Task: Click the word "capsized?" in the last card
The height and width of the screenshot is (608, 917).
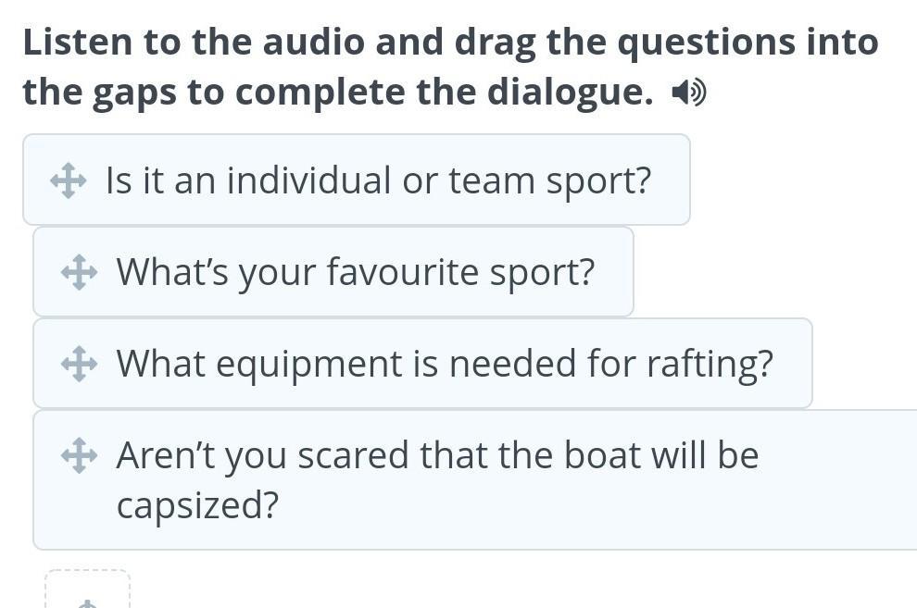Action: pos(197,505)
